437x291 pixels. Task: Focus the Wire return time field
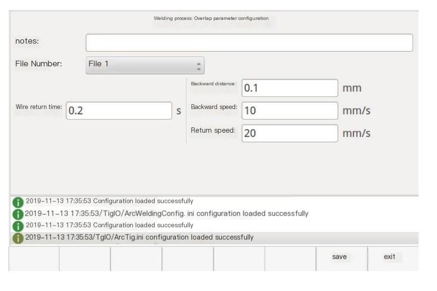coord(119,111)
